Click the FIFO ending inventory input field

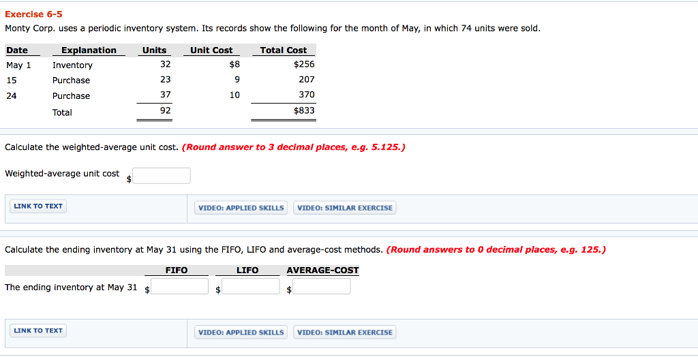179,286
